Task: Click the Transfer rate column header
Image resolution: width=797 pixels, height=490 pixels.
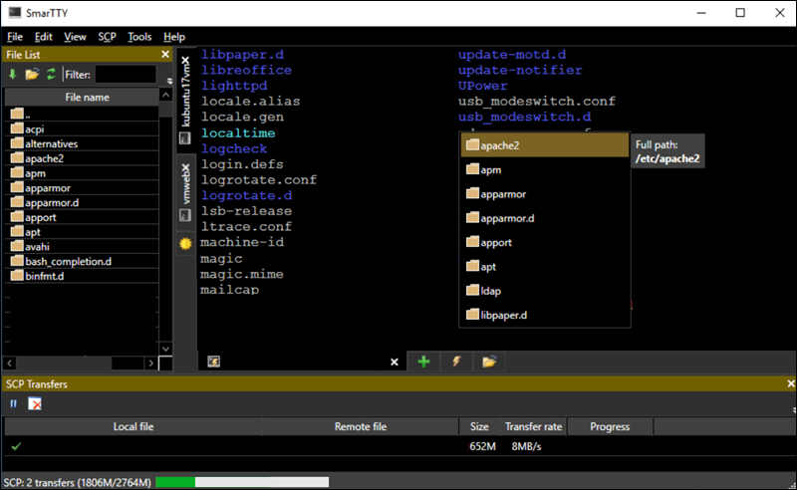Action: tap(534, 426)
